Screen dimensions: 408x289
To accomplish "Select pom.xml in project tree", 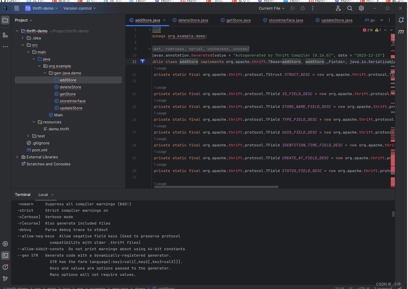I will point(39,150).
